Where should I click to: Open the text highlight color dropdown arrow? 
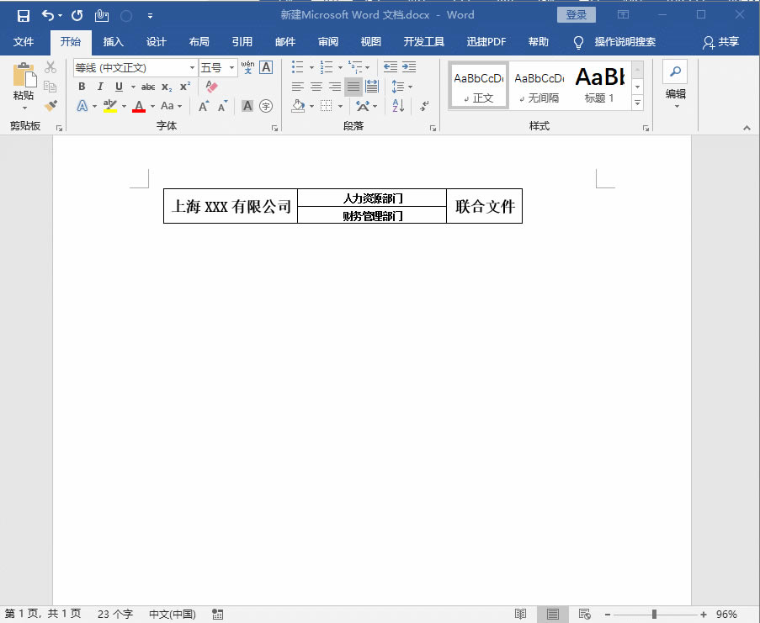tap(125, 104)
